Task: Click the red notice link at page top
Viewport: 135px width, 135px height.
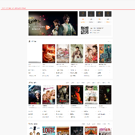Action: click(13, 8)
